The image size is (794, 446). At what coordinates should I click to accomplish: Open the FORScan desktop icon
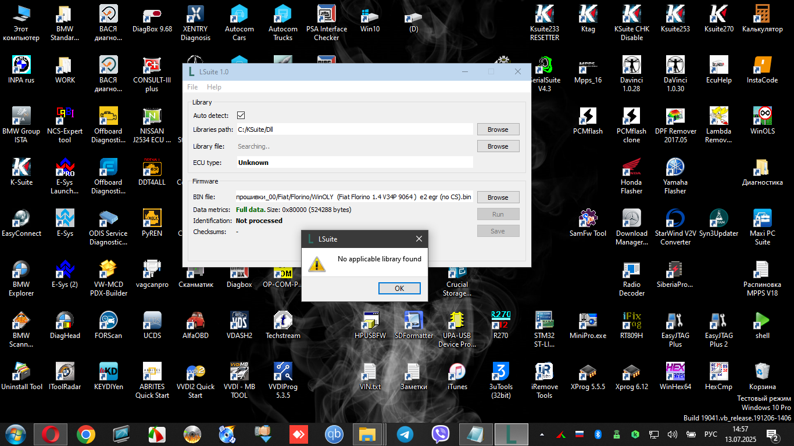click(x=109, y=326)
